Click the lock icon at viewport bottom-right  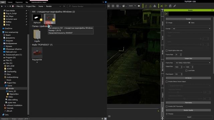tap(158, 111)
